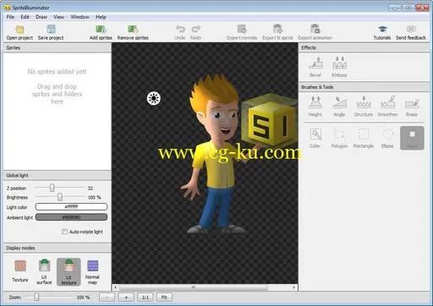Select the Polygon selection tool
This screenshot has width=433, height=306.
coord(339,138)
